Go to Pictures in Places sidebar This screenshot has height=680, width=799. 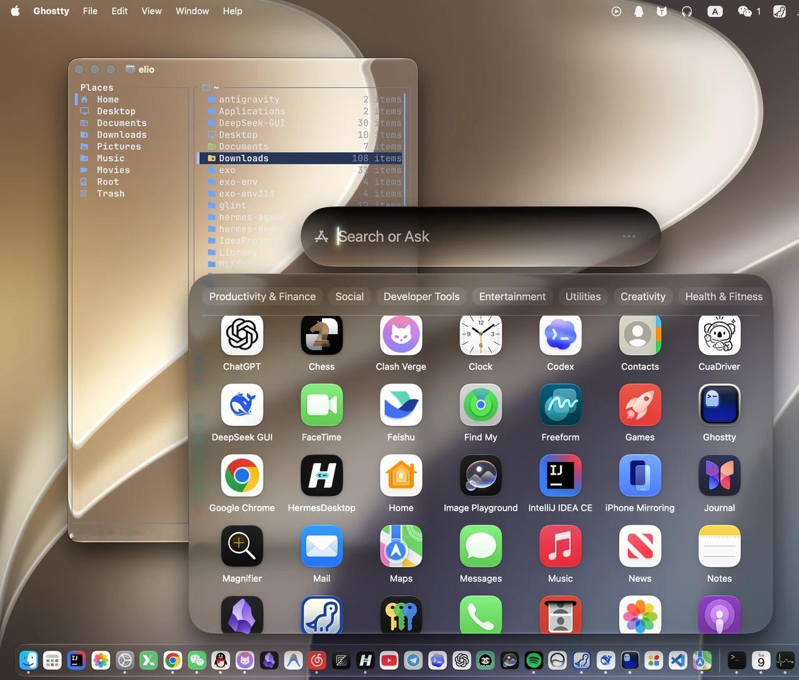(131, 147)
